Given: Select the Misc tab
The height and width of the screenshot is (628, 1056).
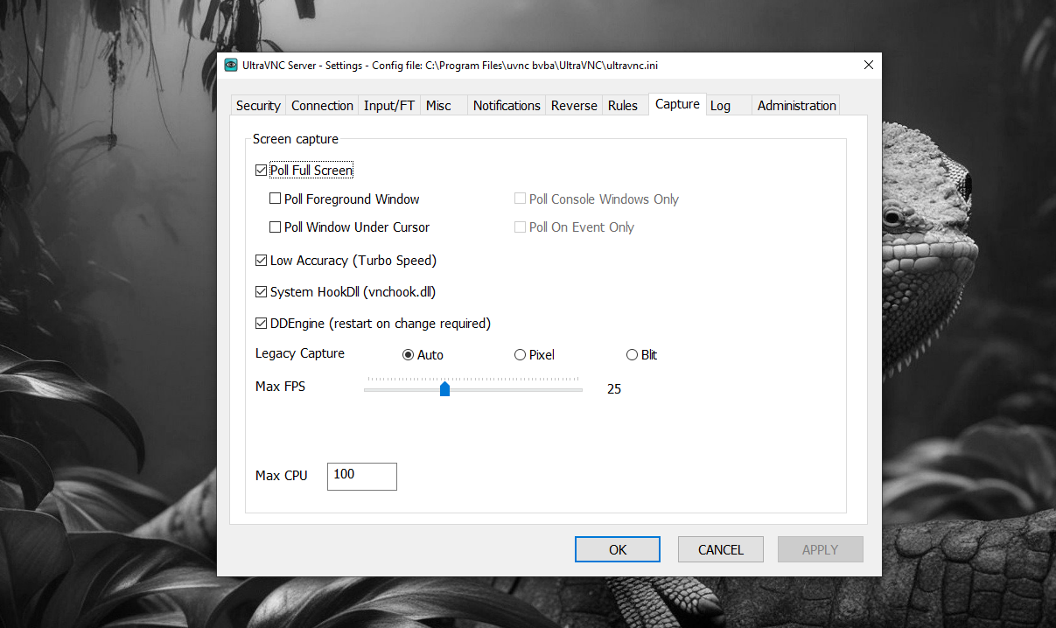Looking at the screenshot, I should 438,106.
